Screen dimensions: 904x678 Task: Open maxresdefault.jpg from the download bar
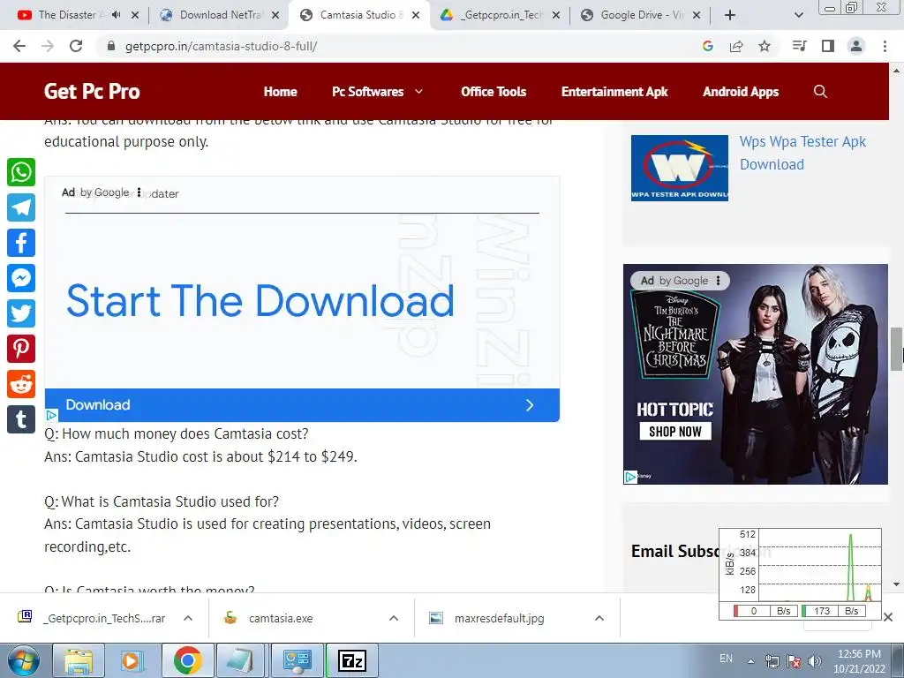(500, 618)
